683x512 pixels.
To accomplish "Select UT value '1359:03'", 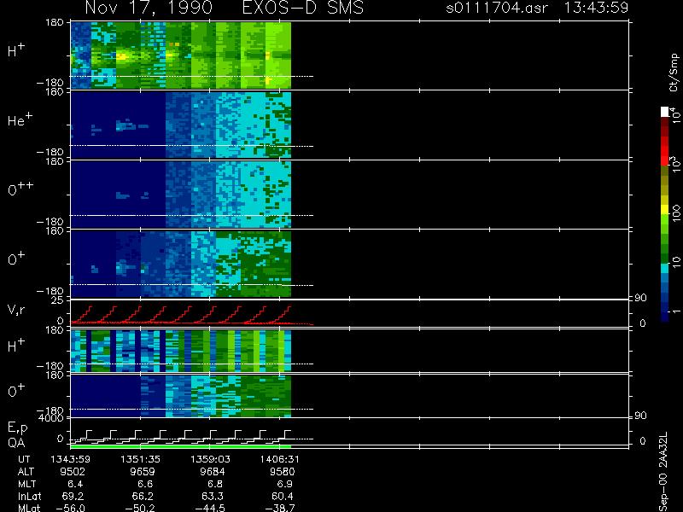I will pyautogui.click(x=210, y=459).
